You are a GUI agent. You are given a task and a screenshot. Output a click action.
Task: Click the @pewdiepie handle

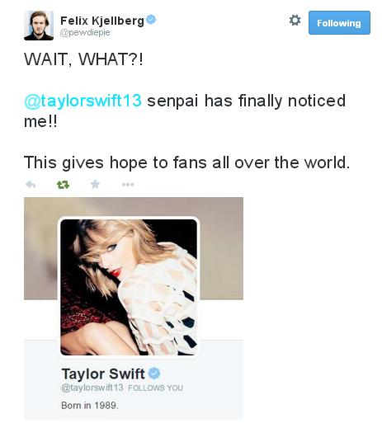[85, 33]
